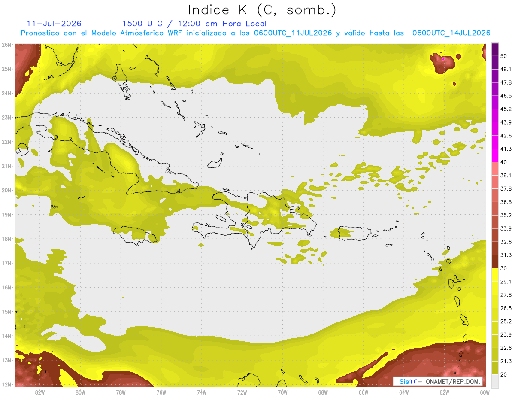
Task: Click the "27.8" color scale label
Action: pos(506,295)
